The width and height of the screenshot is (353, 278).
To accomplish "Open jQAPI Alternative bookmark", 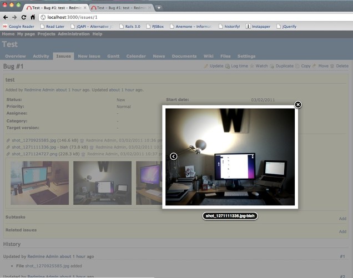I will 92,27.
